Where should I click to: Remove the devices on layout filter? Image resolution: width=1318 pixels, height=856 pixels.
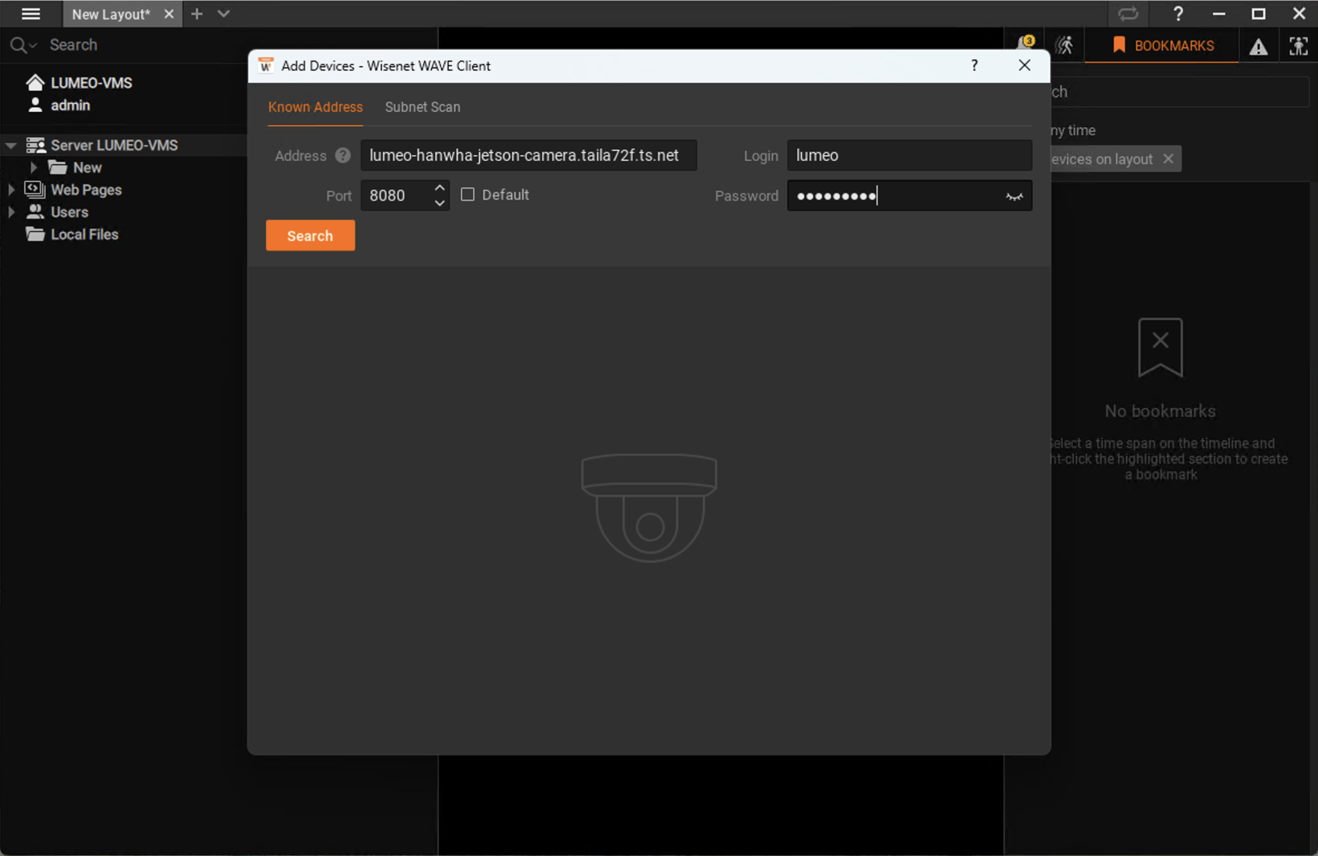(1168, 159)
